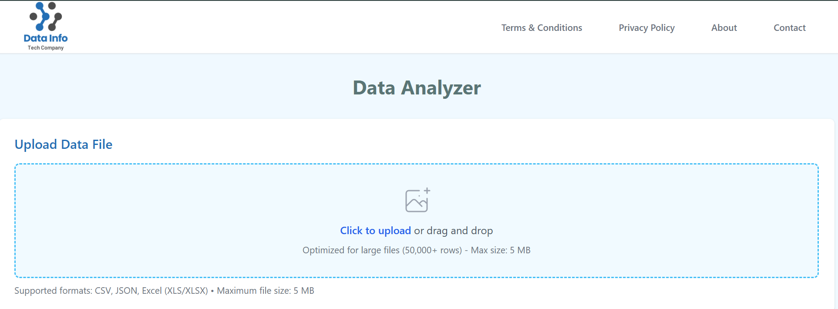Open Terms & Conditions
Viewport: 838px width, 309px height.
click(x=542, y=27)
